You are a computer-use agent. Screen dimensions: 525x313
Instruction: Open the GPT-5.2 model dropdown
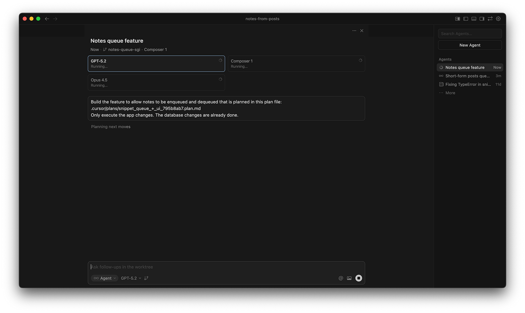point(131,278)
